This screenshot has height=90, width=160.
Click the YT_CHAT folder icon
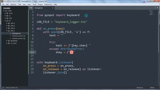9,43
